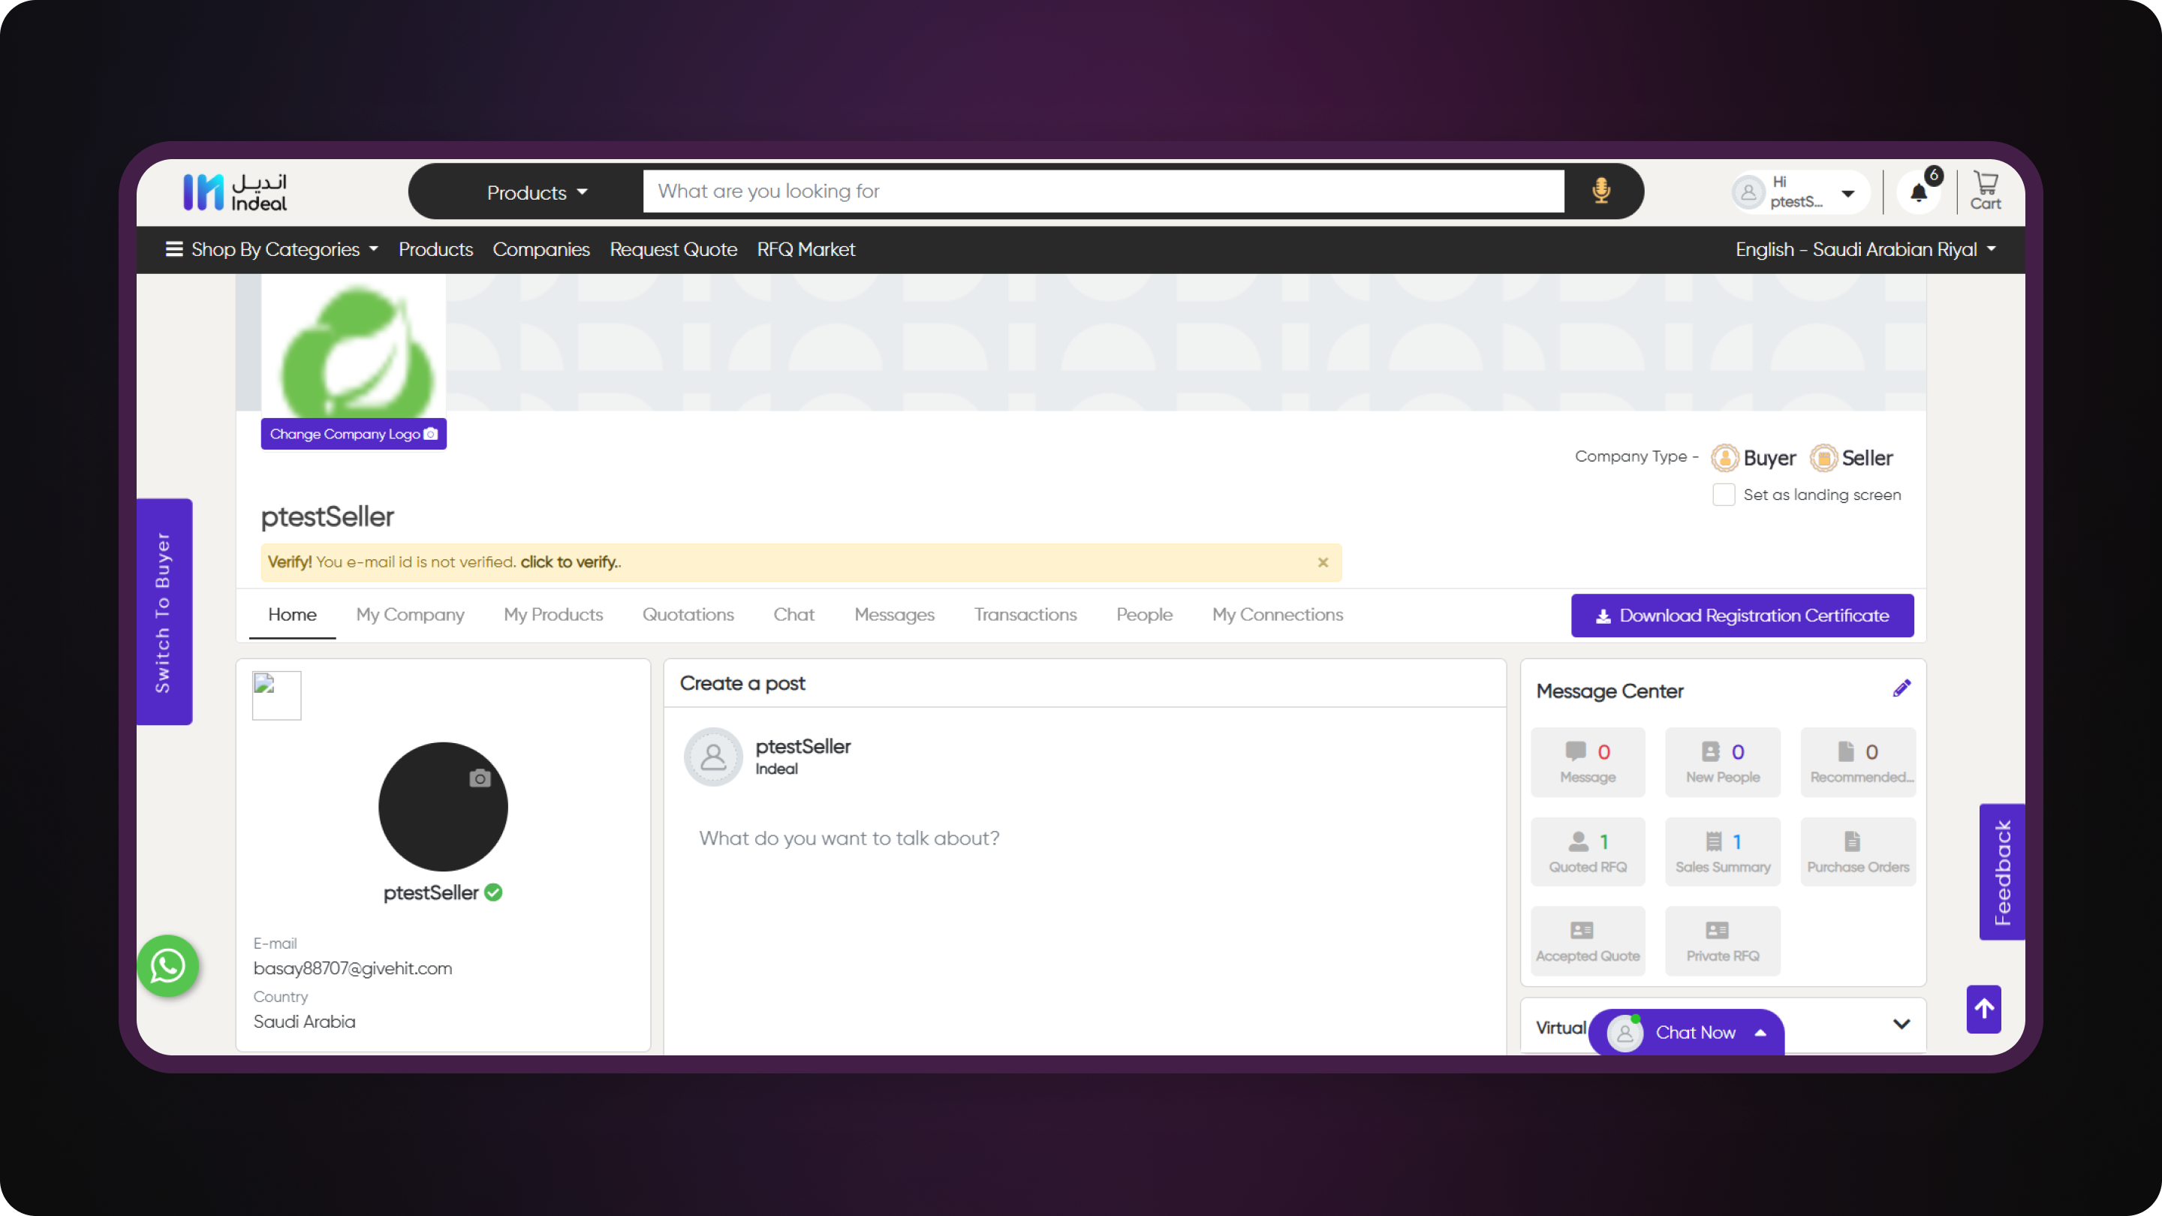The height and width of the screenshot is (1216, 2162).
Task: Click the voice search microphone icon
Action: coord(1601,191)
